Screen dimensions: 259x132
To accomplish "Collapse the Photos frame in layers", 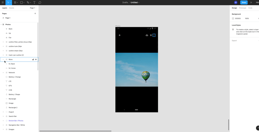I will 1,24.
